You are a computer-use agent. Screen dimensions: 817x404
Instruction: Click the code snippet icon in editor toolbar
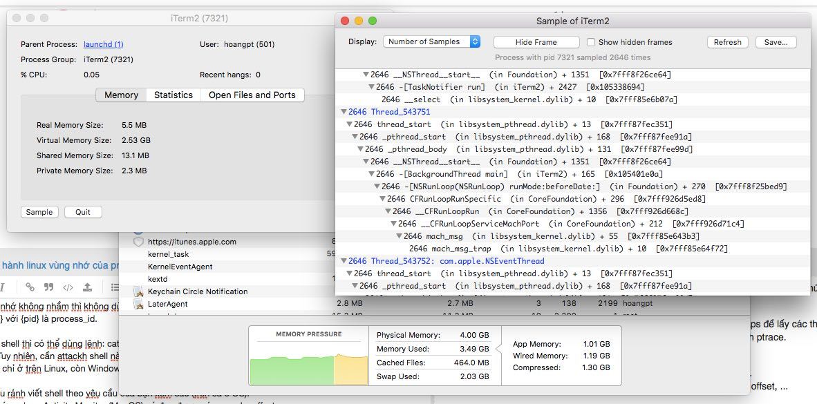point(68,287)
